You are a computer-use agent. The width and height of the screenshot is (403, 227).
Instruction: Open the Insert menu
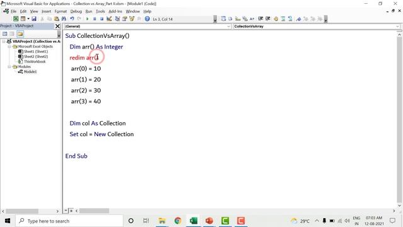click(x=46, y=11)
